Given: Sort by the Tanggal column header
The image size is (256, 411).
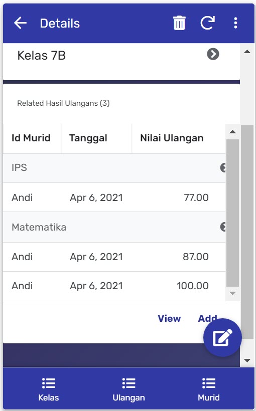Looking at the screenshot, I should click(x=88, y=138).
